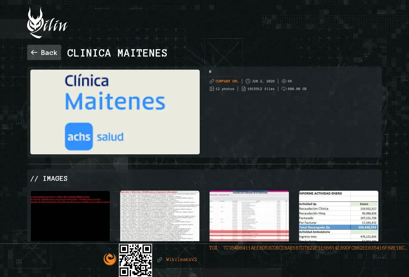Click the TOX ID string in the footer
This screenshot has width=409, height=277.
(x=308, y=248)
